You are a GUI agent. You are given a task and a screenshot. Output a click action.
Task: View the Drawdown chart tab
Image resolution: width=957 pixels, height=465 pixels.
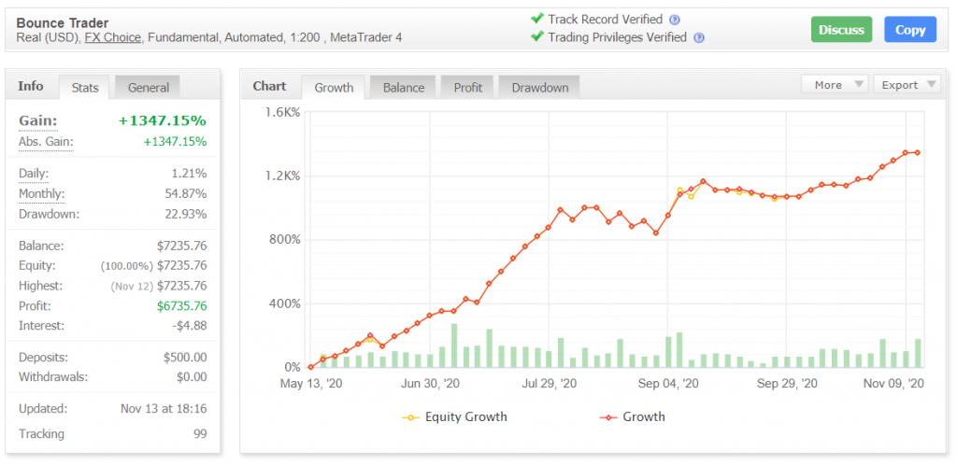(539, 88)
